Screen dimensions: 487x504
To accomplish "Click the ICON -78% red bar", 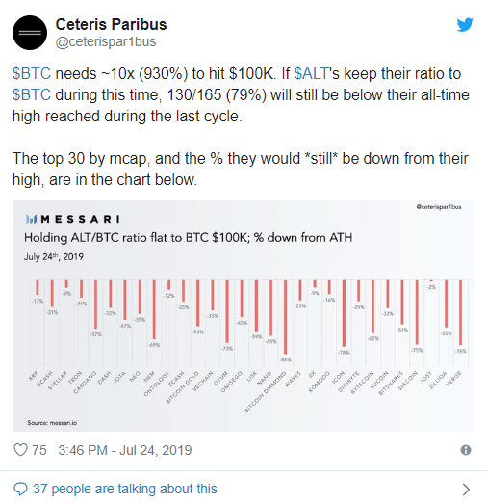I will [344, 313].
